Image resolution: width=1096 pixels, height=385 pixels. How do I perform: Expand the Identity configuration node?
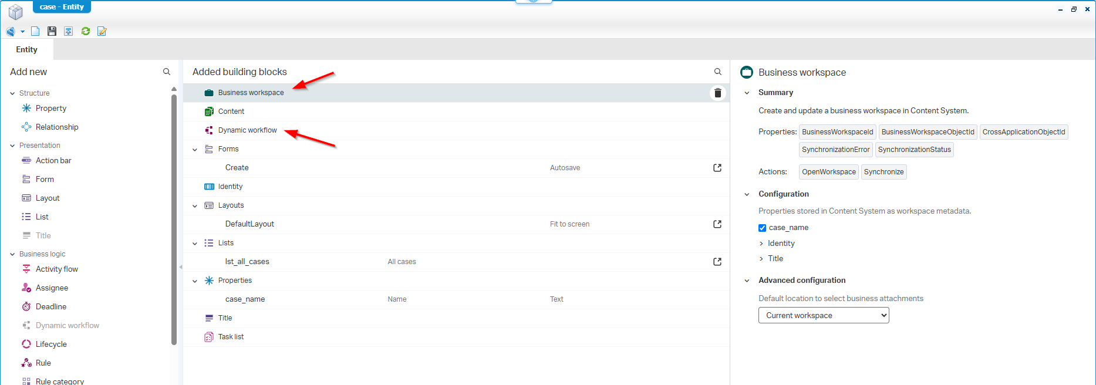point(761,244)
